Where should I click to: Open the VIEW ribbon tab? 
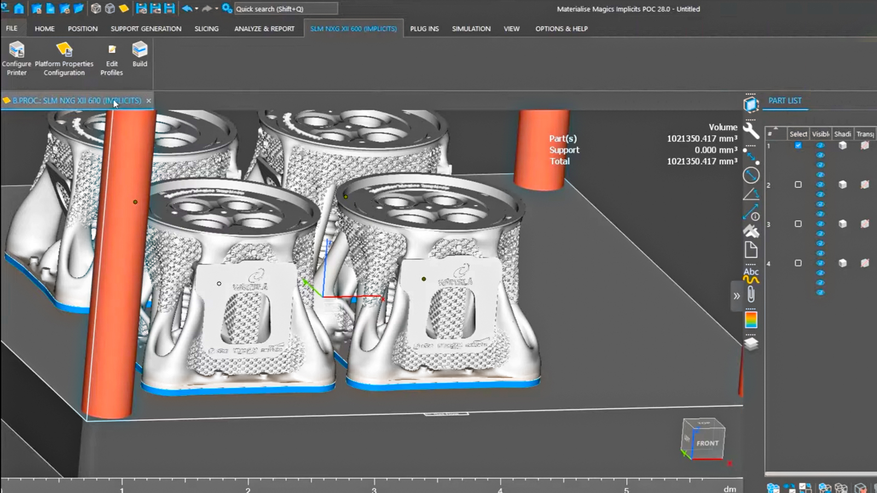[511, 28]
